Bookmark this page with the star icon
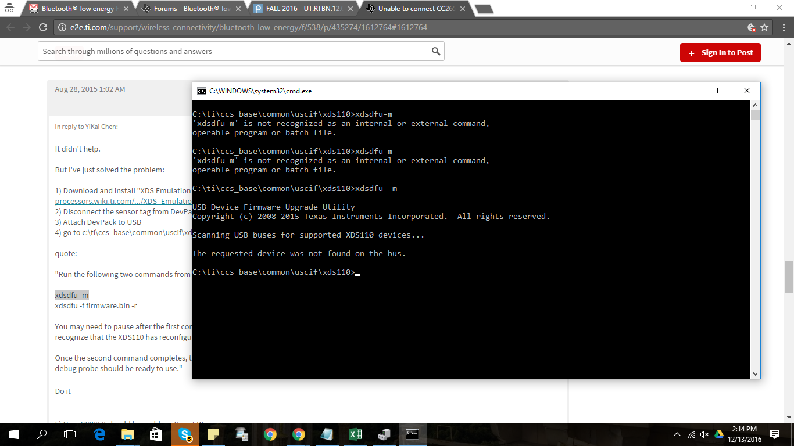The height and width of the screenshot is (446, 794). pyautogui.click(x=764, y=27)
